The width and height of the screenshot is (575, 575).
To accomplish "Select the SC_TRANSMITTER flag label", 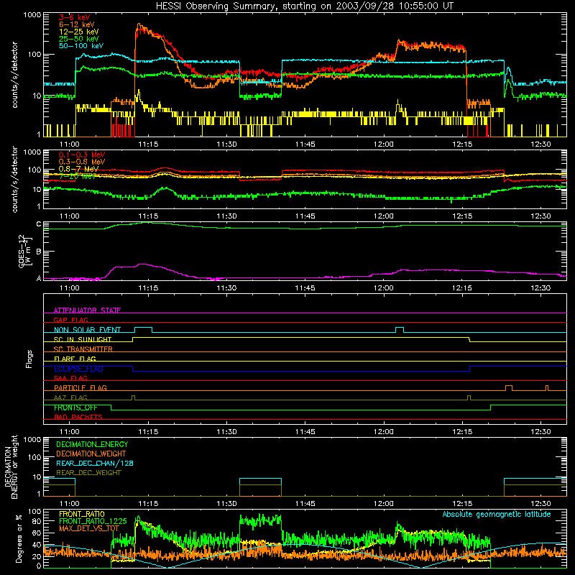I will coord(83,349).
